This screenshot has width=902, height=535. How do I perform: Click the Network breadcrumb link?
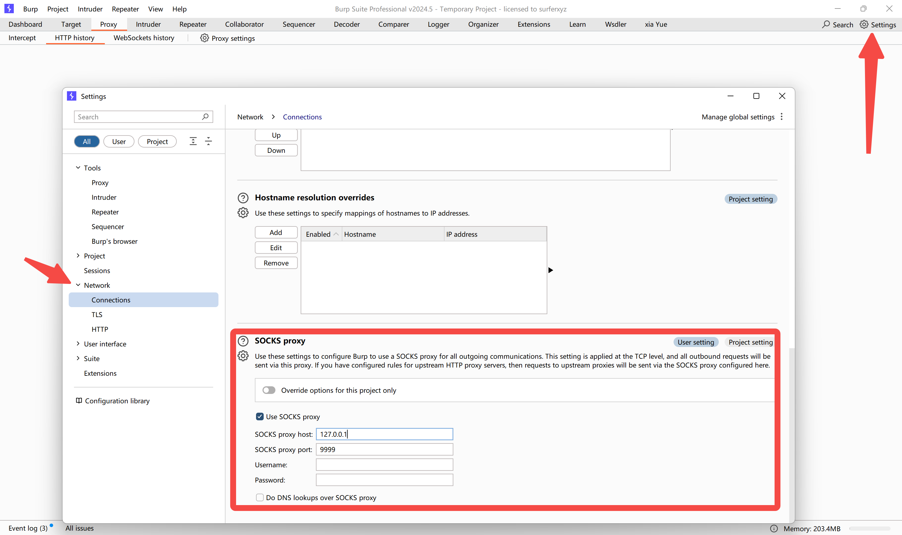coord(250,117)
